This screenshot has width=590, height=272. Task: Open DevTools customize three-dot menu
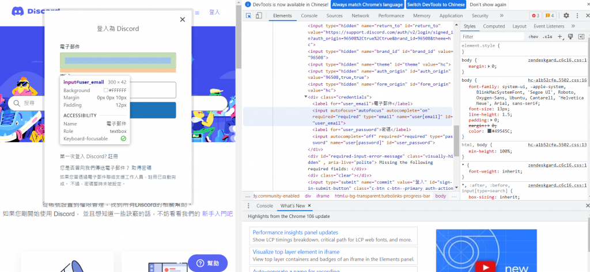577,16
